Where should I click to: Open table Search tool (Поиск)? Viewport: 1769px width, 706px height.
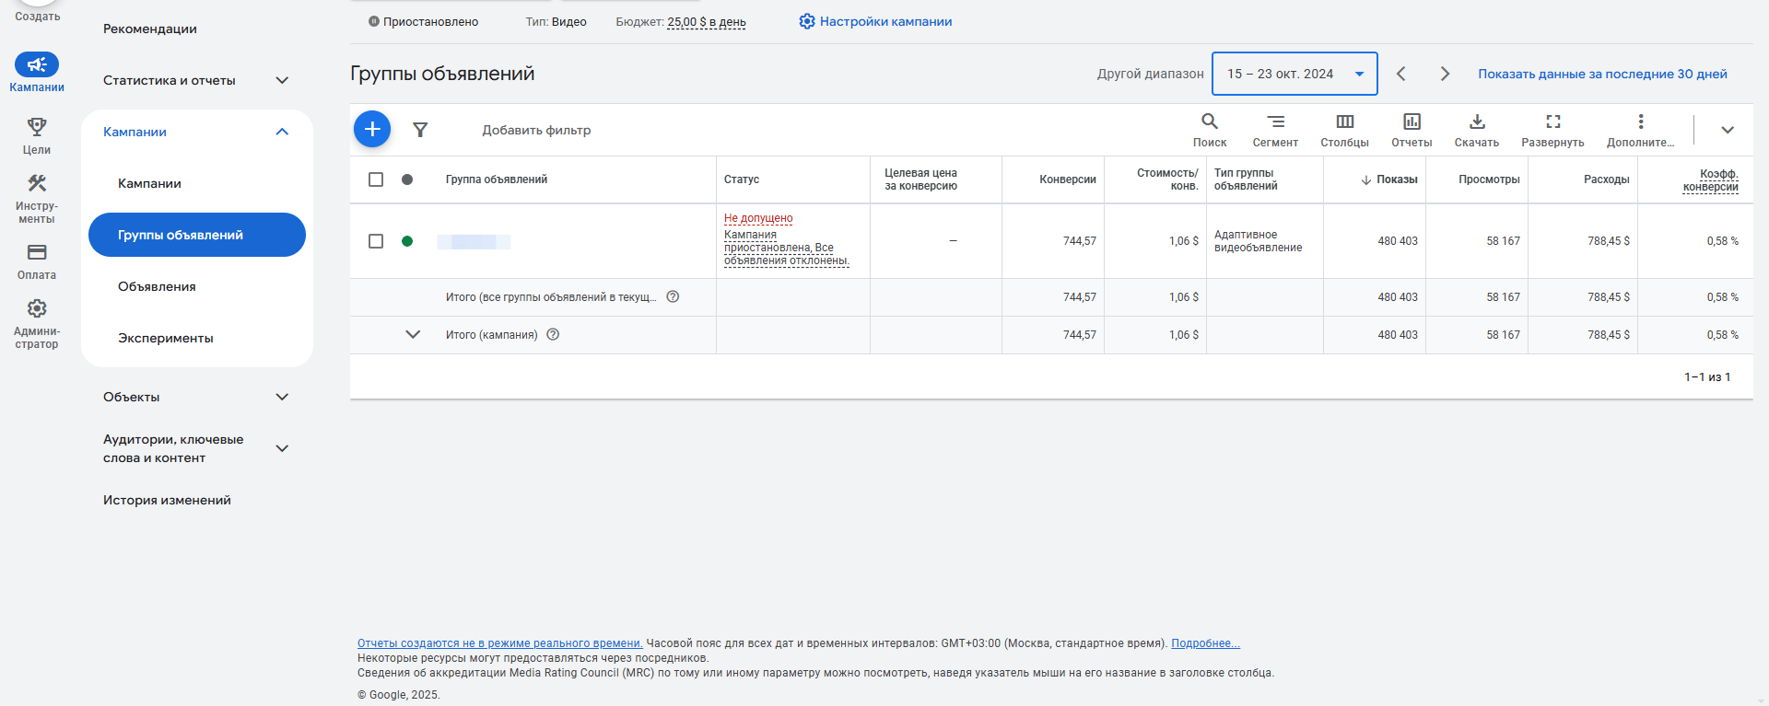pyautogui.click(x=1210, y=130)
